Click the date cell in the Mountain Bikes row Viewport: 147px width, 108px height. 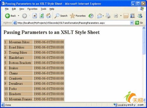[x=49, y=42]
